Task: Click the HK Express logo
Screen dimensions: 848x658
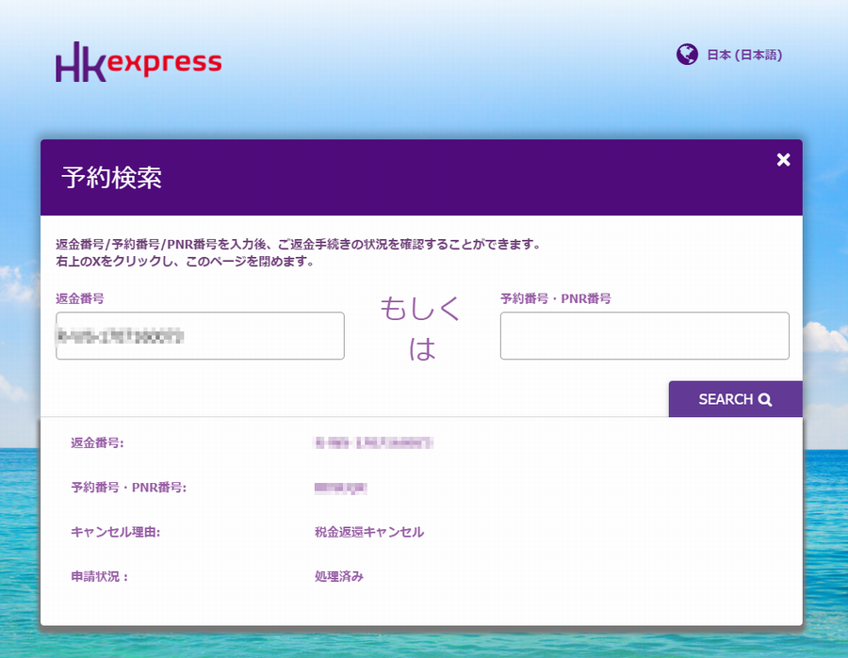Action: pos(139,62)
